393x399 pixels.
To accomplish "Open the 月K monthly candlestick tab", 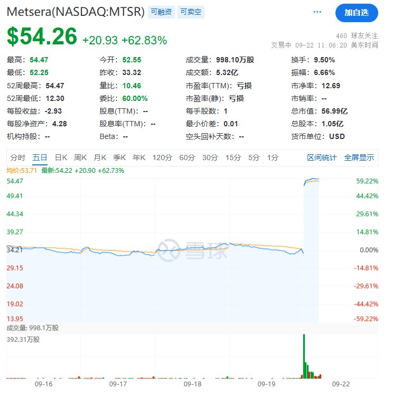I will click(100, 158).
